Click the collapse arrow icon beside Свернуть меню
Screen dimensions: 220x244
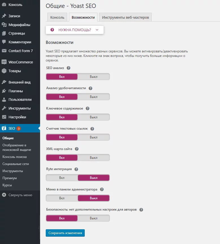4,195
